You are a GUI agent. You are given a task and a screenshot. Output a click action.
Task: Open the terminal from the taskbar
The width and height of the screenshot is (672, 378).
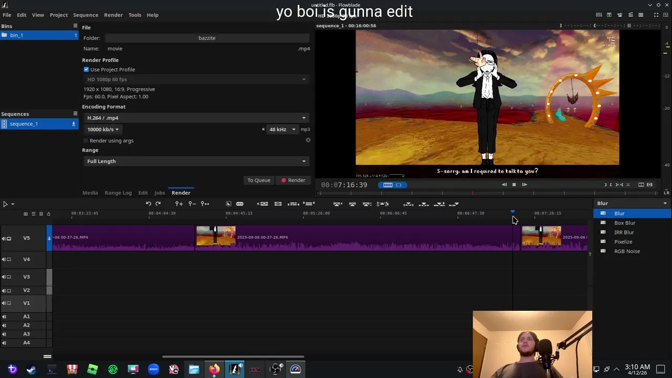click(x=51, y=370)
